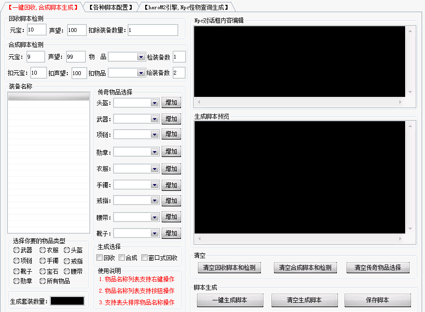Click the 装备名称 list column header

(x=48, y=96)
